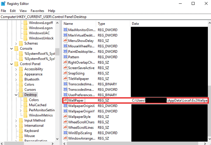Click the MaxMonitorDim DWORD value icon
Viewport: 211px width, 145px height.
65,30
